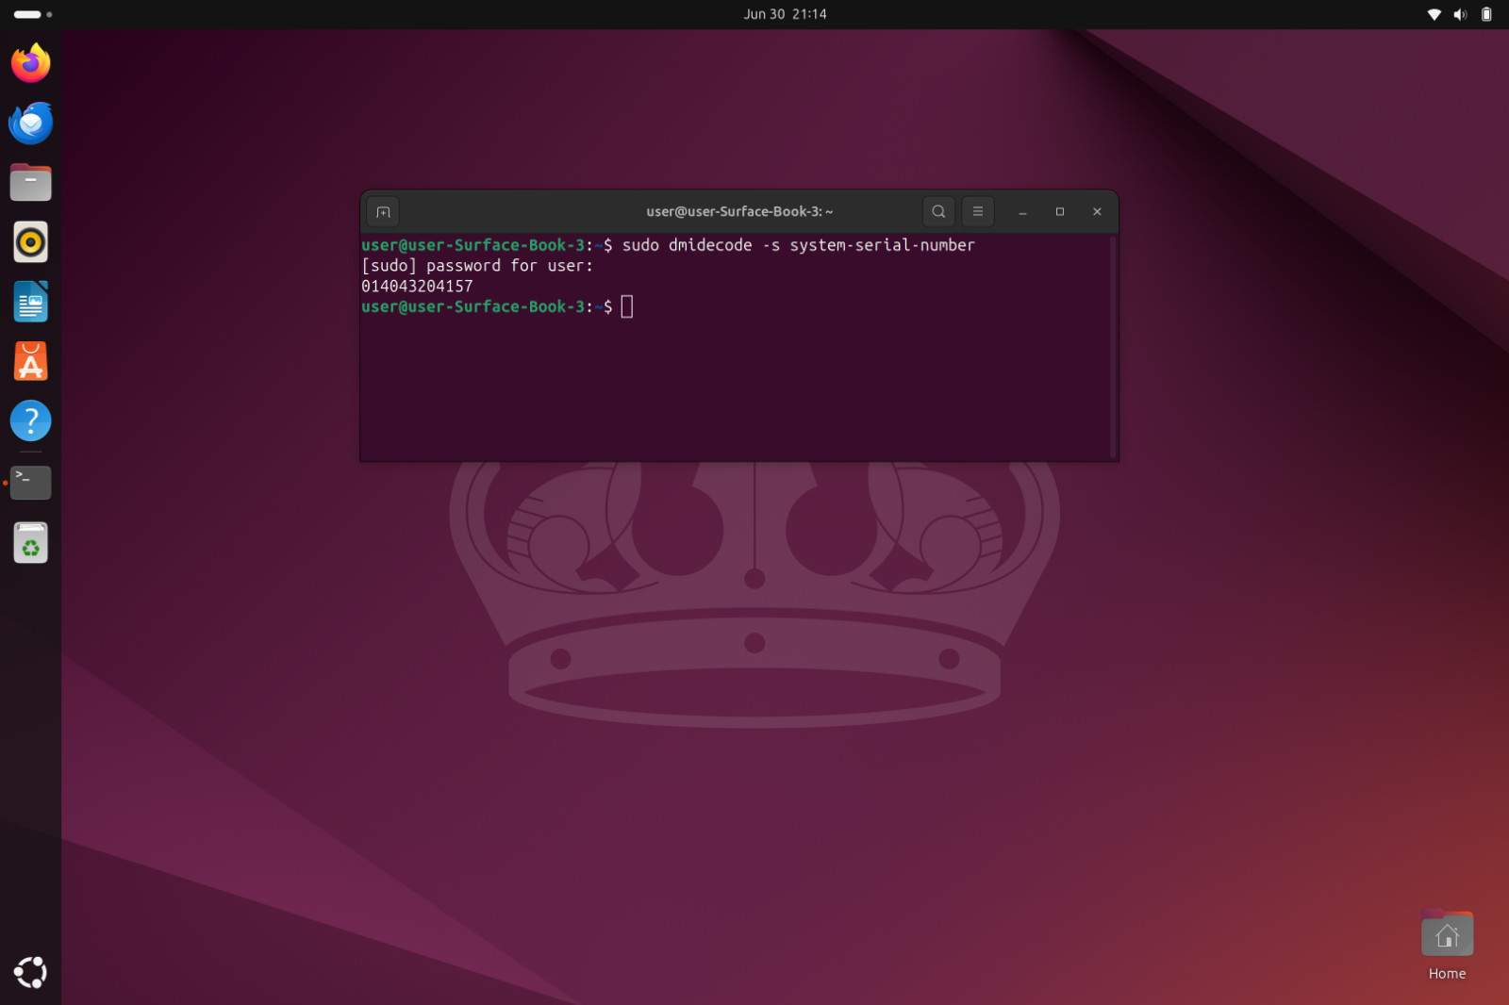The width and height of the screenshot is (1509, 1005).
Task: Open the clock and calendar 'Jun 30 21:14'
Action: [x=785, y=14]
